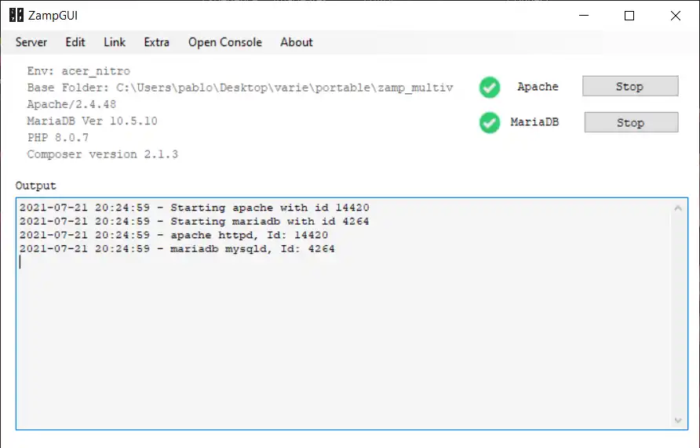Click log line apache httpd, Id: 14420
The height and width of the screenshot is (448, 700).
[x=173, y=235]
